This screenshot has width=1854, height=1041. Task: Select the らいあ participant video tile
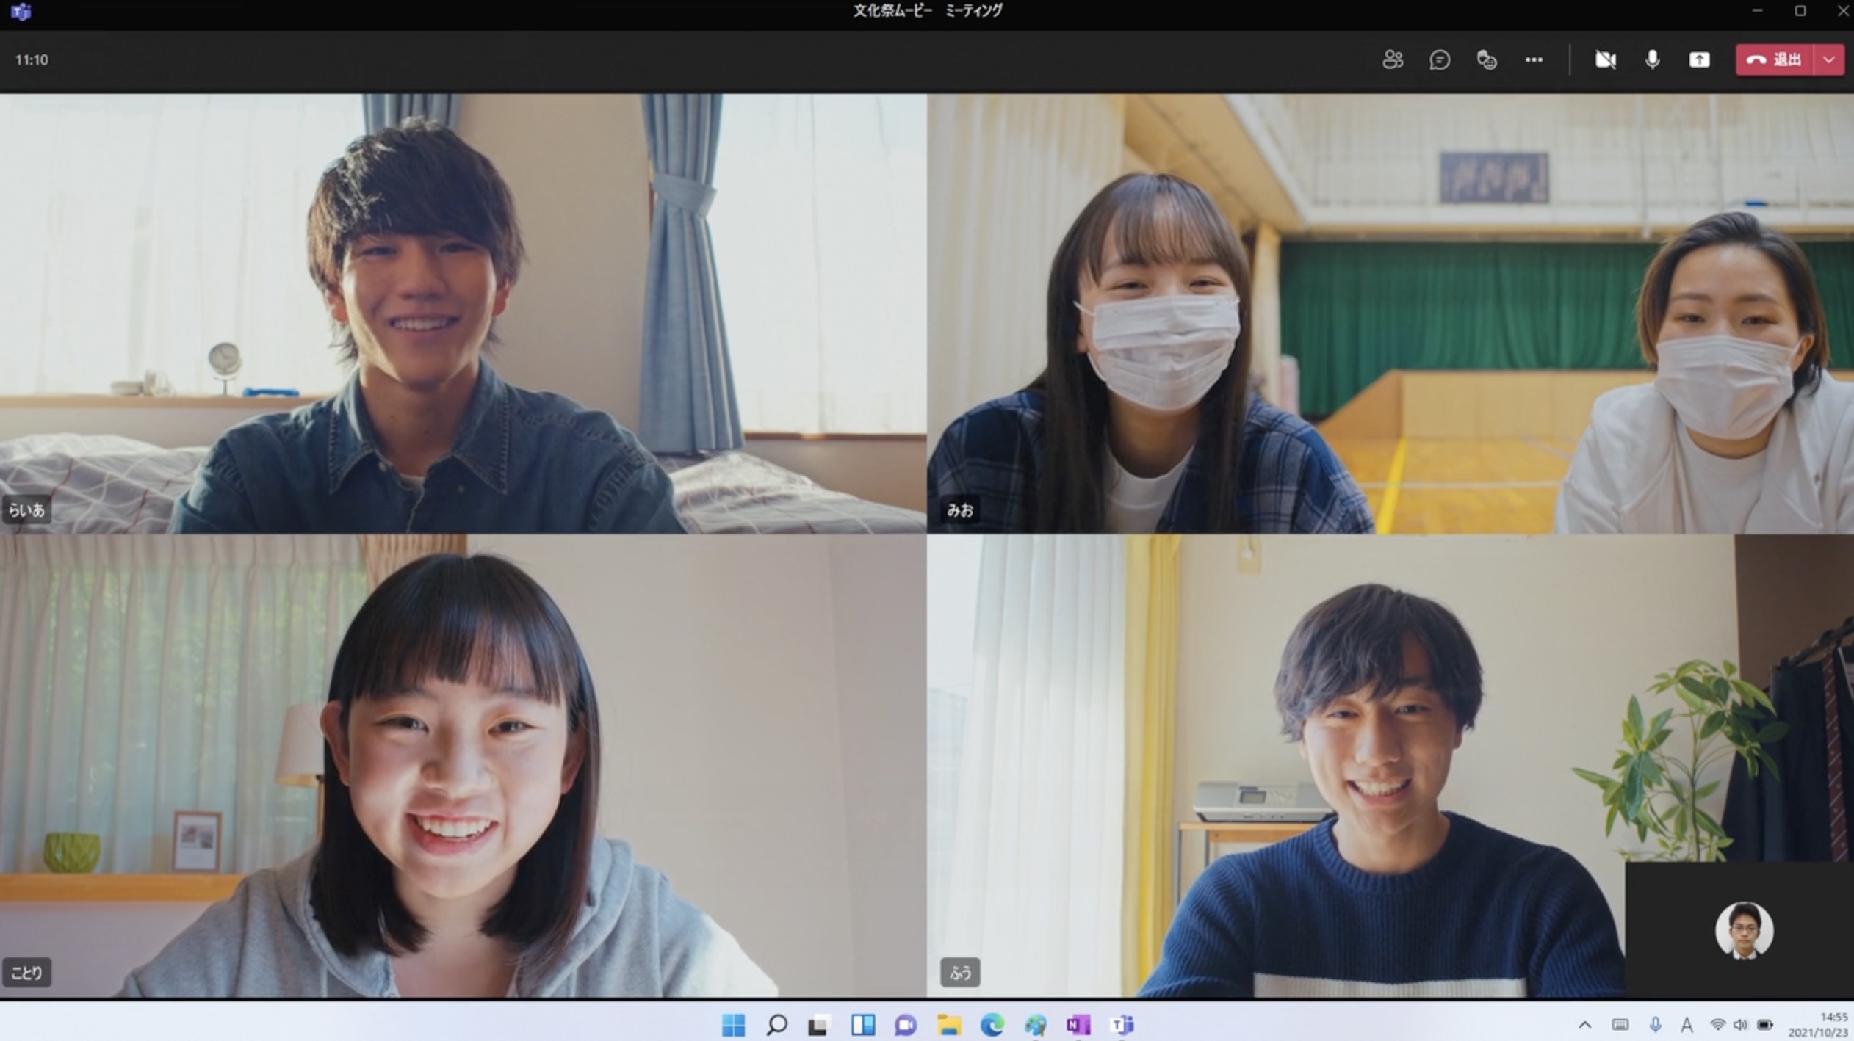(x=463, y=312)
